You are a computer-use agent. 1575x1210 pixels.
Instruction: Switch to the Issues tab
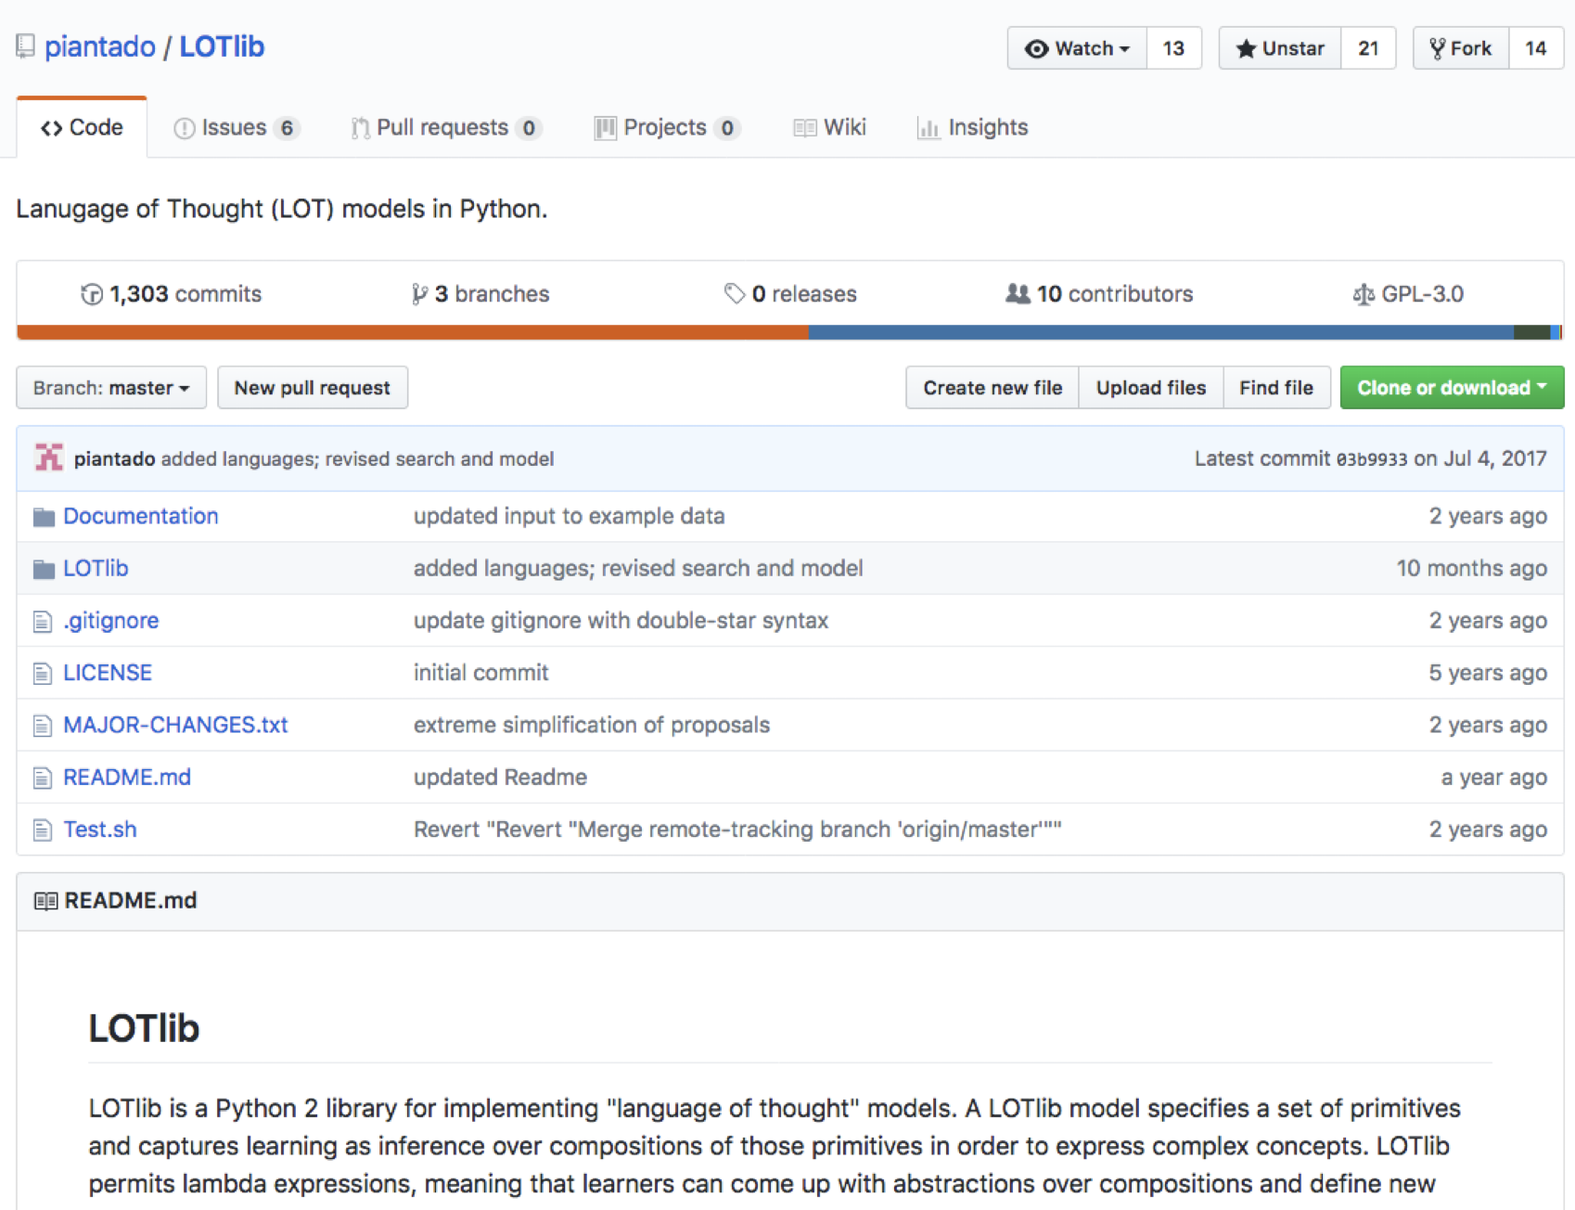click(x=234, y=127)
